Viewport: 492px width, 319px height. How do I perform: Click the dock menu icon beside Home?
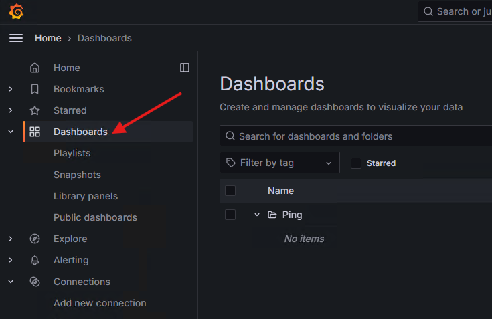pos(185,68)
